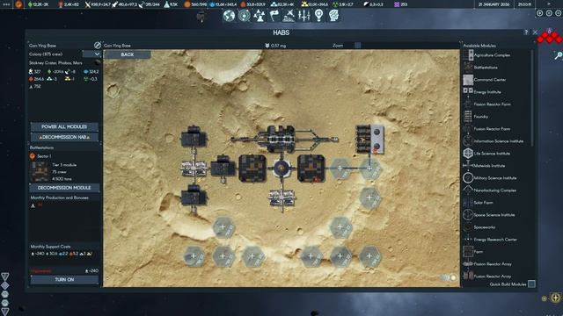Select the Information Science Institute module icon
563x316 pixels.
468,140
